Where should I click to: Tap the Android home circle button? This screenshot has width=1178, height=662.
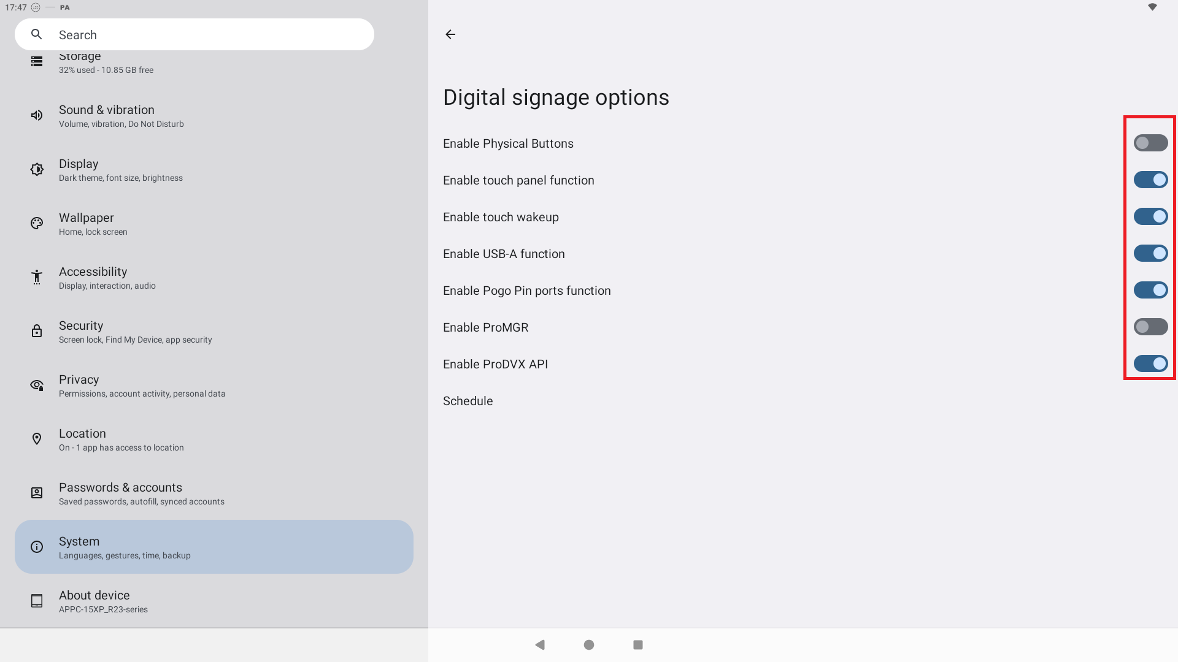[x=589, y=645]
